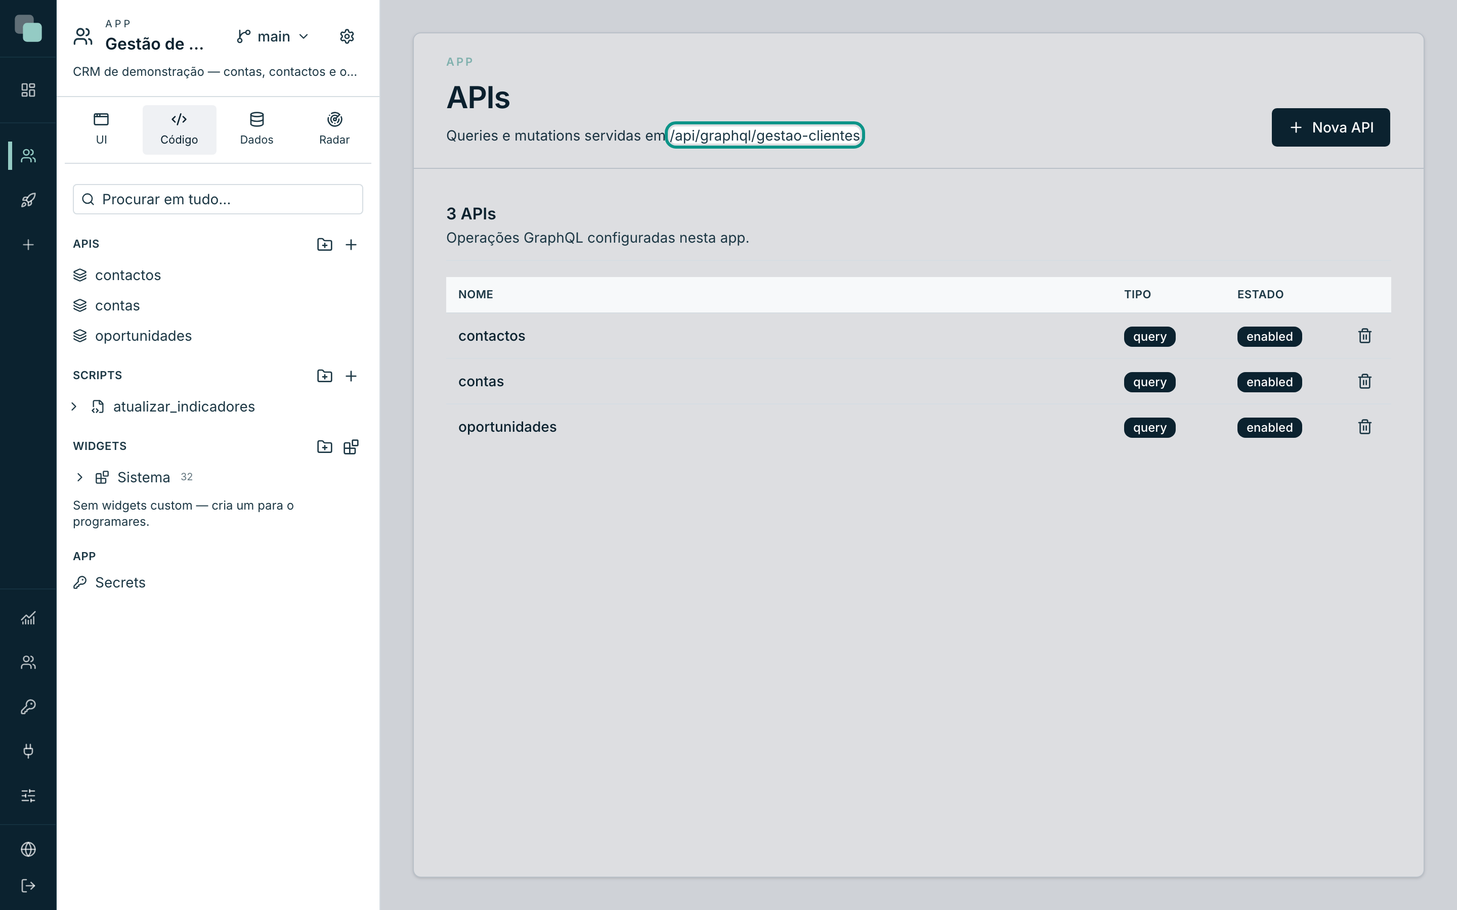Delete the contactos API row
The image size is (1457, 910).
(x=1364, y=336)
